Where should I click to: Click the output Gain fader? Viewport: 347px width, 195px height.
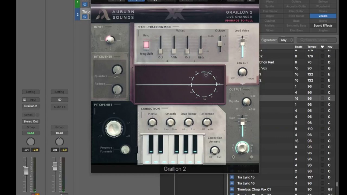[242, 122]
